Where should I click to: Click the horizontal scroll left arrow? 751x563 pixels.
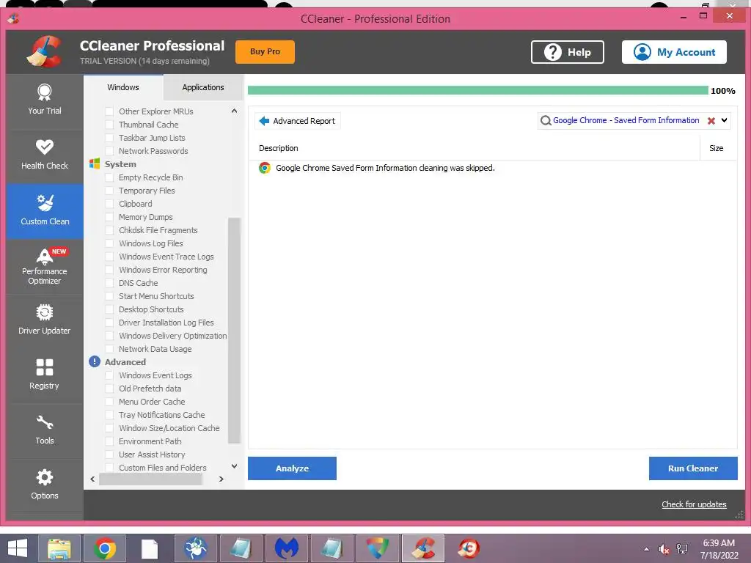(x=92, y=479)
